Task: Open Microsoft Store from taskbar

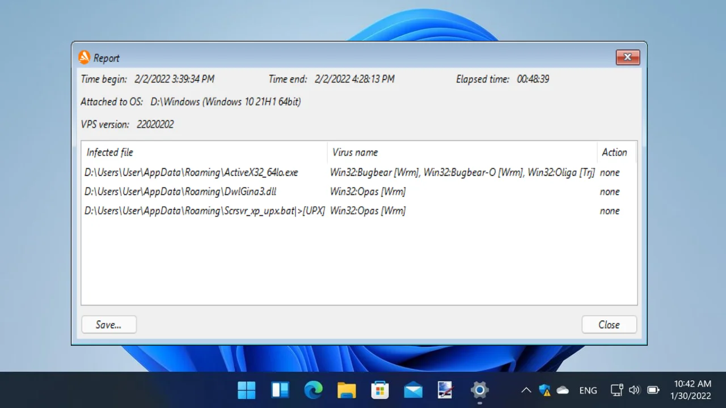Action: 380,390
